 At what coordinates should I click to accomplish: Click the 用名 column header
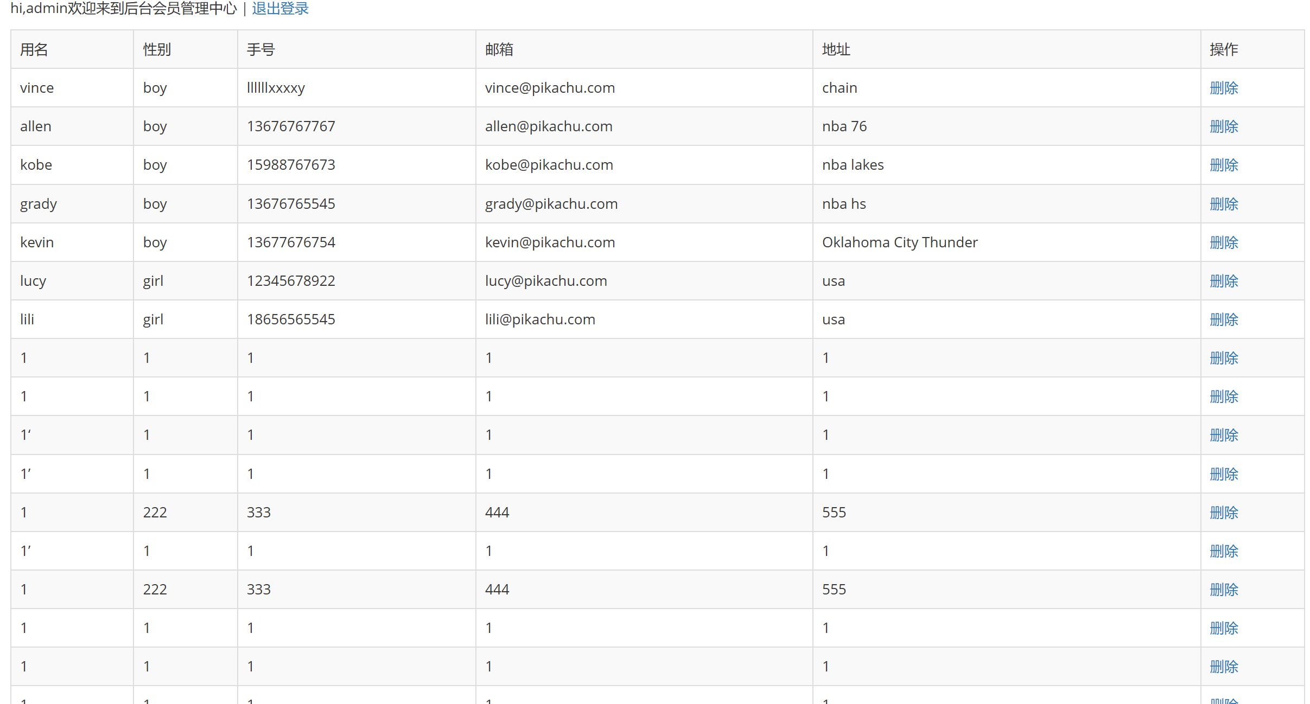tap(34, 49)
